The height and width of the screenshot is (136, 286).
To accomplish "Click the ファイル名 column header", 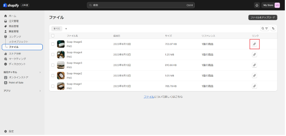I will (x=72, y=36).
